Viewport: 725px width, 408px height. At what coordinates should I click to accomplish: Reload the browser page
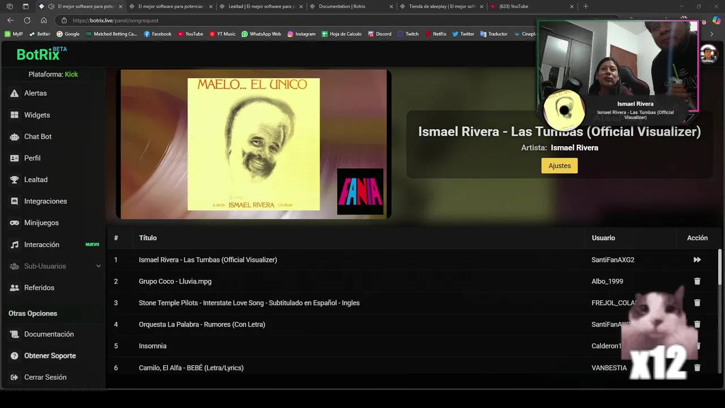click(27, 20)
